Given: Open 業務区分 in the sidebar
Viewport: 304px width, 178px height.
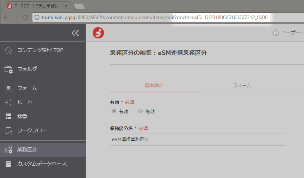Looking at the screenshot, I should point(43,150).
